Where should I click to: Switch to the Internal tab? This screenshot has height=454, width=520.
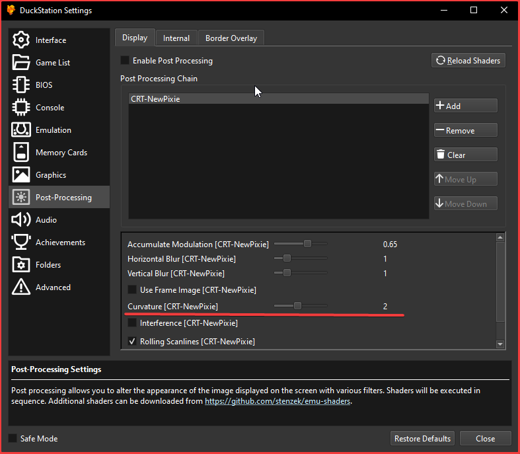pyautogui.click(x=176, y=38)
